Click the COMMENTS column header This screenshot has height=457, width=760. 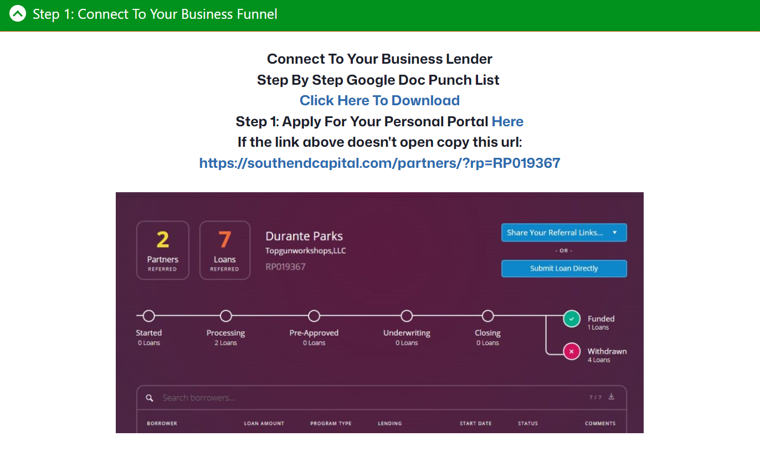[x=600, y=423]
